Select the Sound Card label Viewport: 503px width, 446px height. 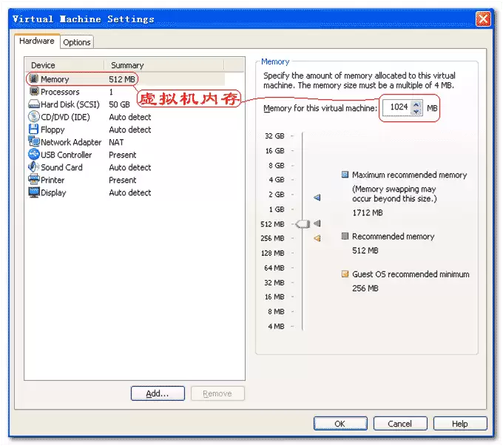tap(61, 167)
